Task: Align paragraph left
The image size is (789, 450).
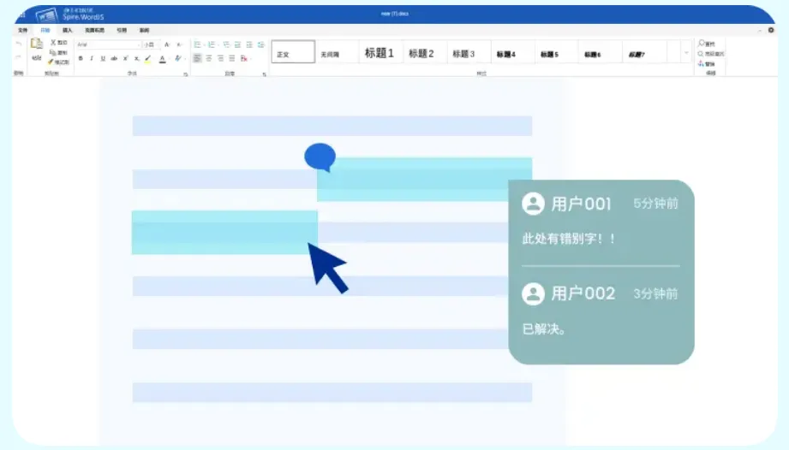Action: [x=197, y=59]
